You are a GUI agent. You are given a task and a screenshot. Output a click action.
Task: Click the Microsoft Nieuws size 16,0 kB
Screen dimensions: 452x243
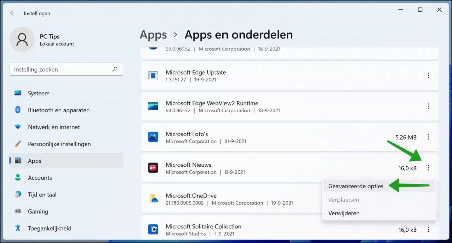408,168
